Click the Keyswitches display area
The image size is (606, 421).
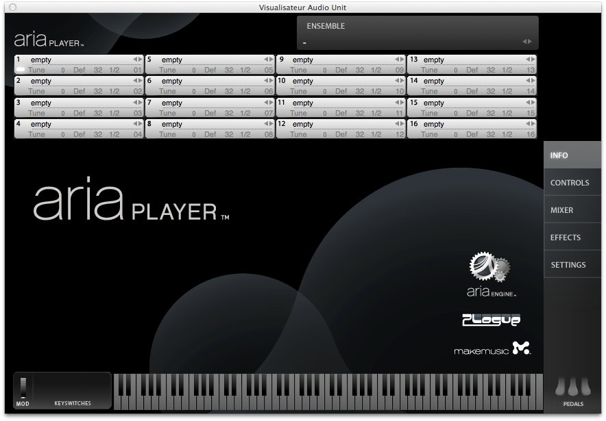tap(73, 389)
